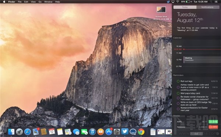
Task: Open the Finder menu
Action: (12, 2)
